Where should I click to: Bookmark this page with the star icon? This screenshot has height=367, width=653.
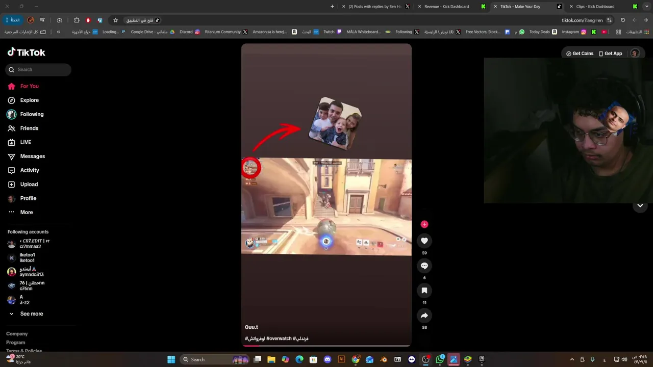(115, 20)
